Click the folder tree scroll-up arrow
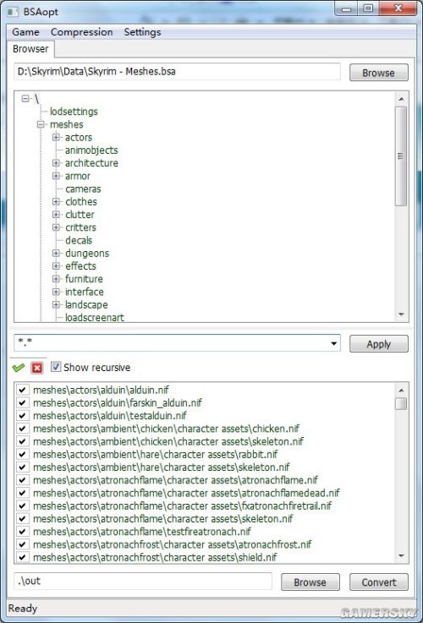Screen dimensions: 423x623 coord(401,99)
